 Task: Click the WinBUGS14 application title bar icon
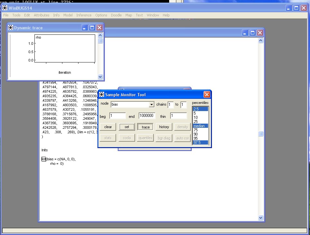[x=5, y=8]
